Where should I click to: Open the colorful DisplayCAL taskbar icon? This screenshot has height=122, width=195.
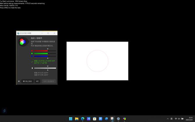coord(124,119)
